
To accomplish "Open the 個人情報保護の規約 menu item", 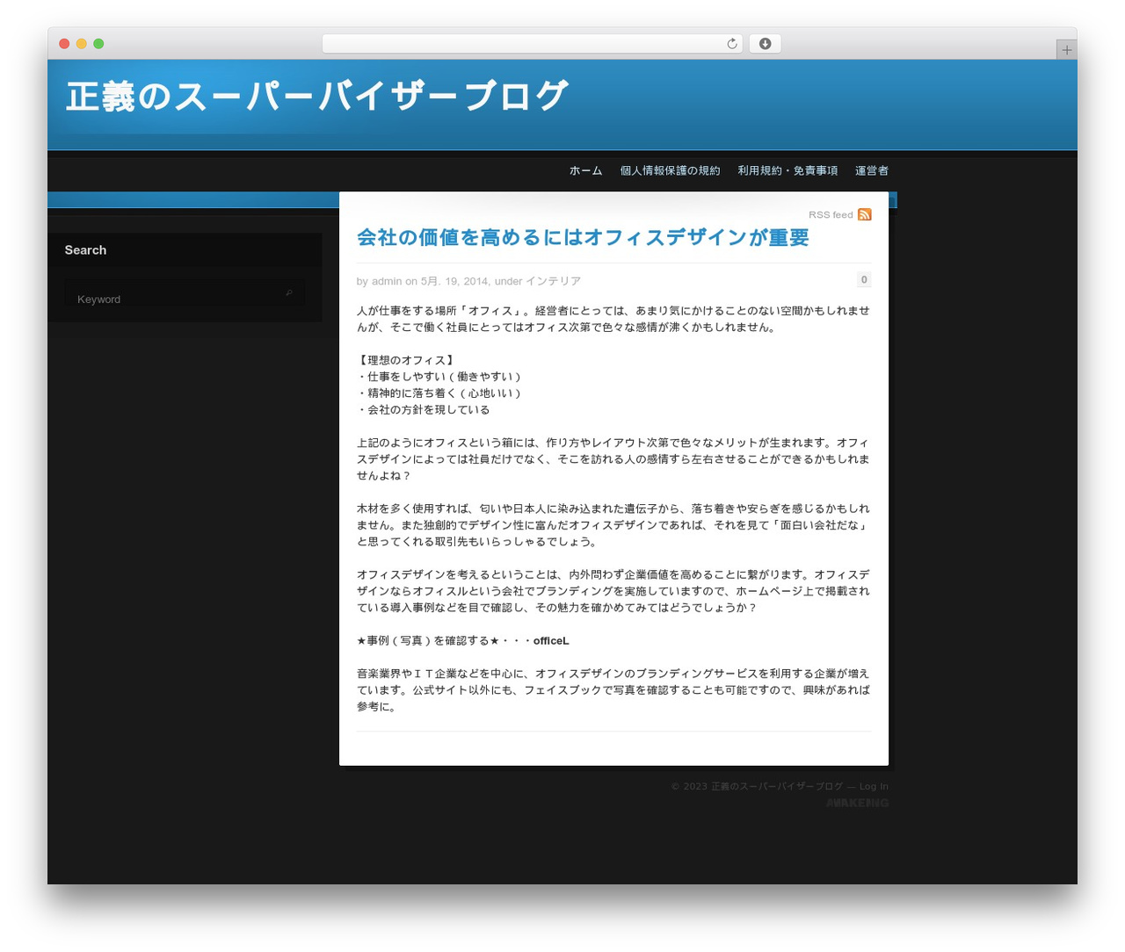I will (x=670, y=170).
